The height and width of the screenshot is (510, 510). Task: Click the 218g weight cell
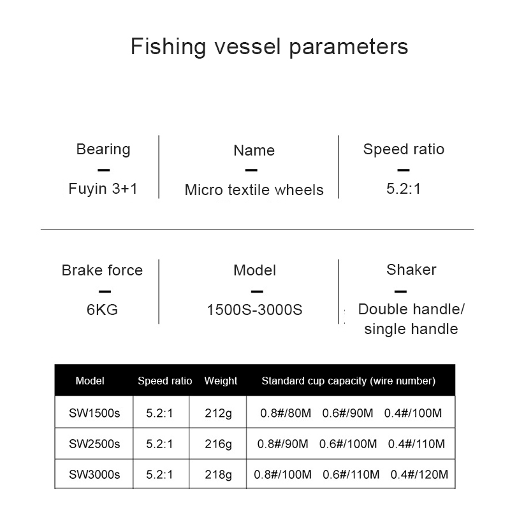(x=220, y=474)
